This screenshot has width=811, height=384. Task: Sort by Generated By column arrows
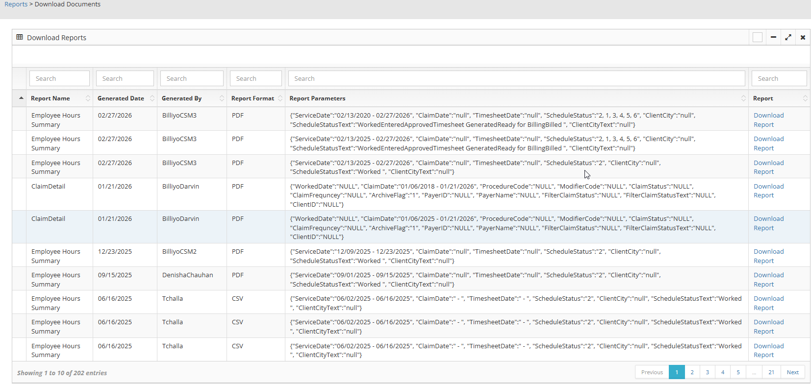point(222,98)
